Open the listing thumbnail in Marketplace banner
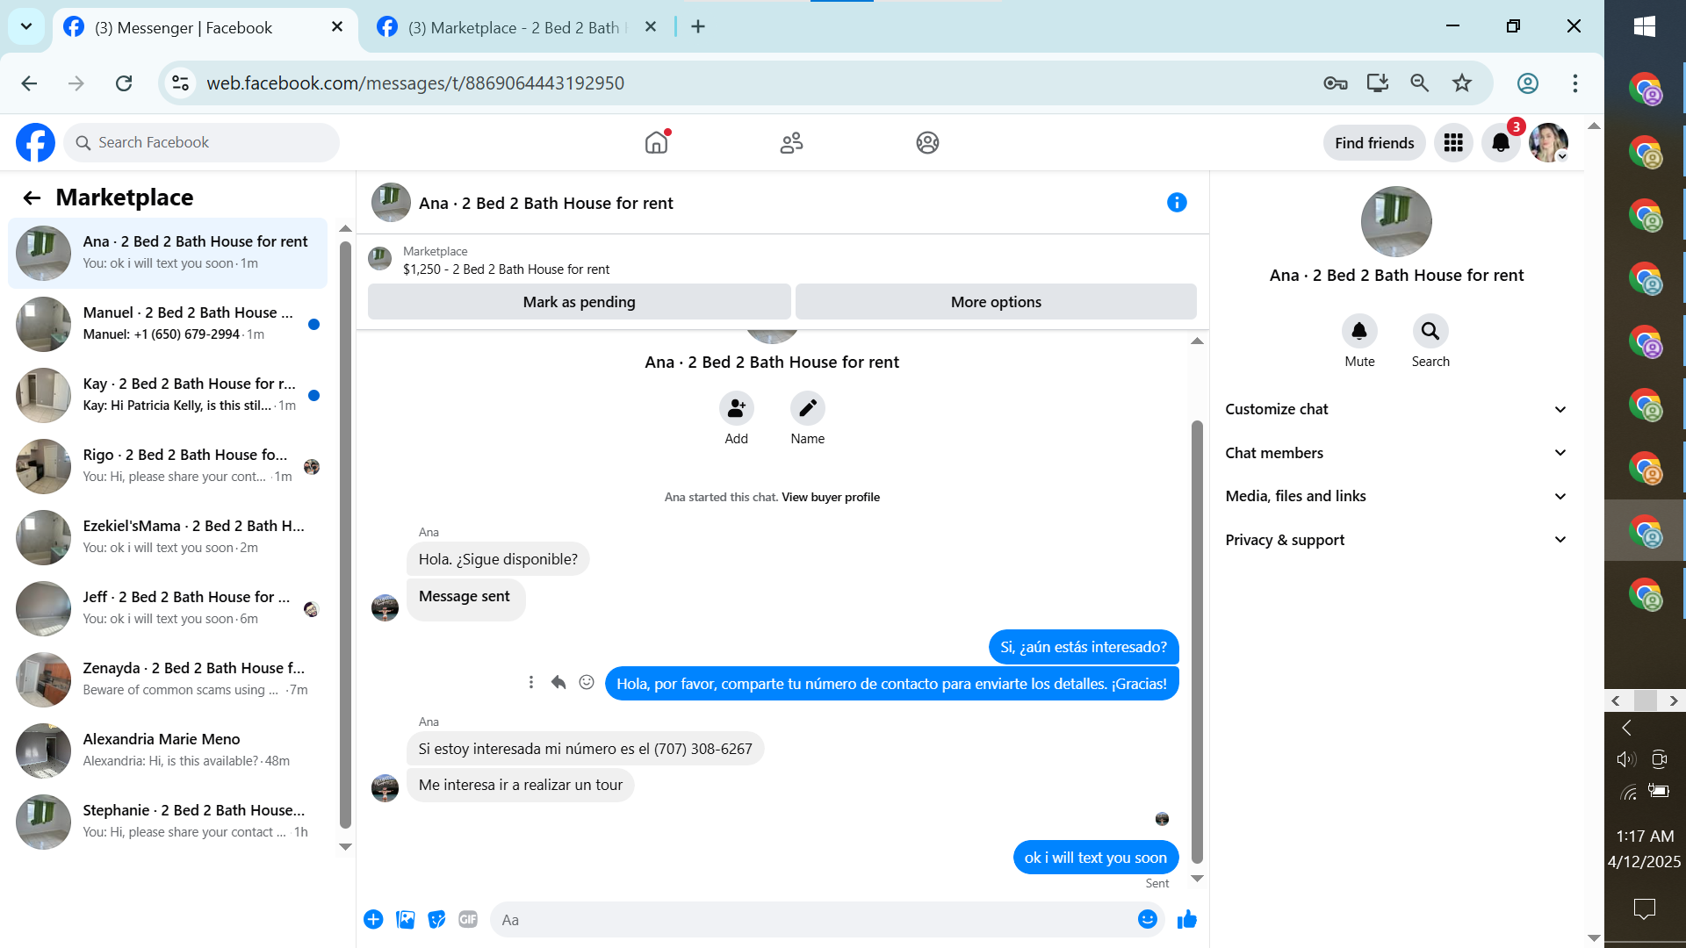1686x948 pixels. (379, 259)
